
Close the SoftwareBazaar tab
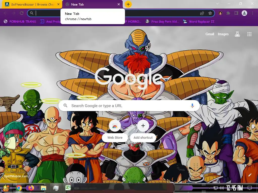(58, 5)
